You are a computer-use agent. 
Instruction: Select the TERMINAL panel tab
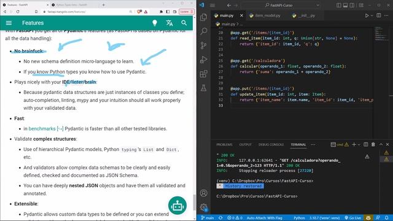[298, 145]
